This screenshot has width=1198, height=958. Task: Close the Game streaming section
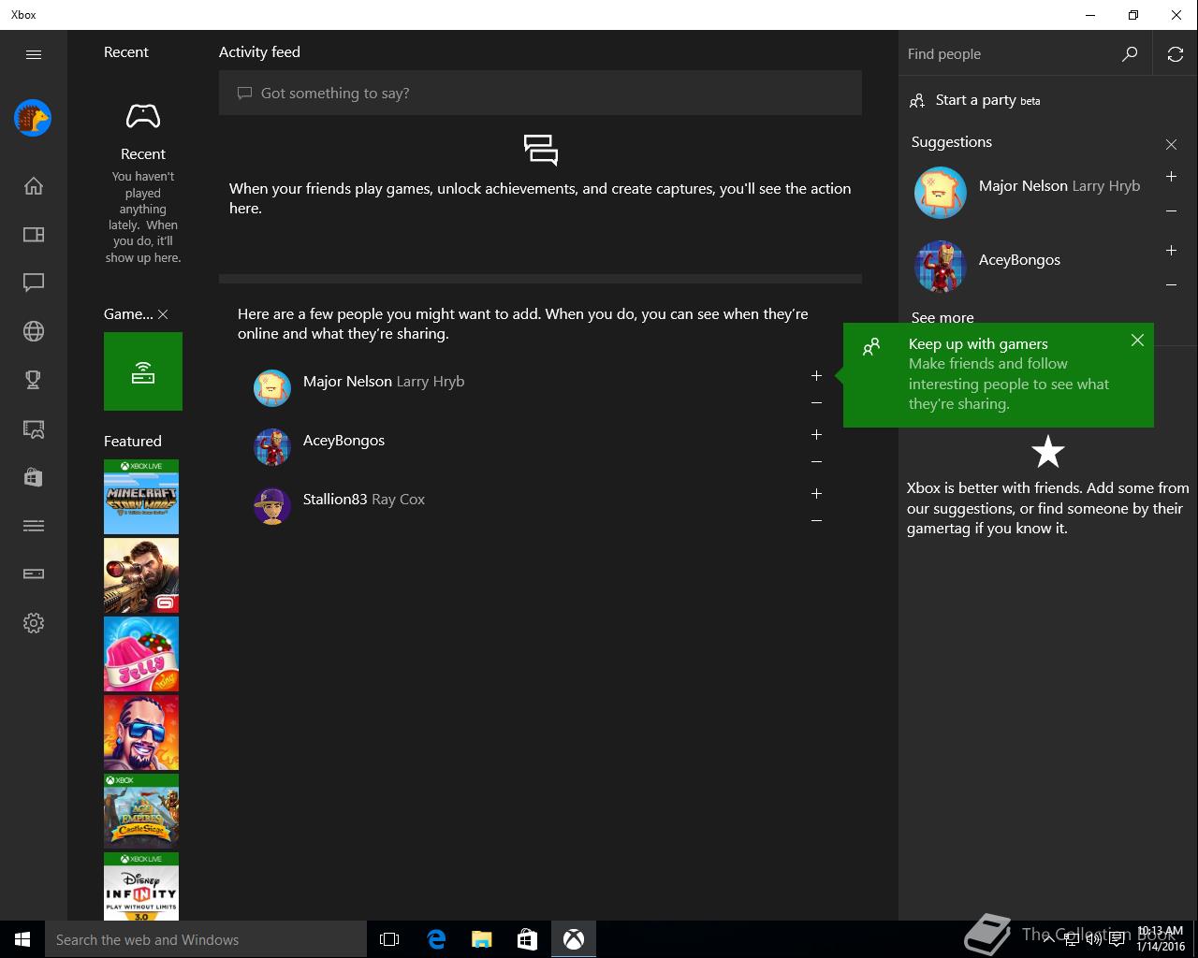(x=163, y=314)
